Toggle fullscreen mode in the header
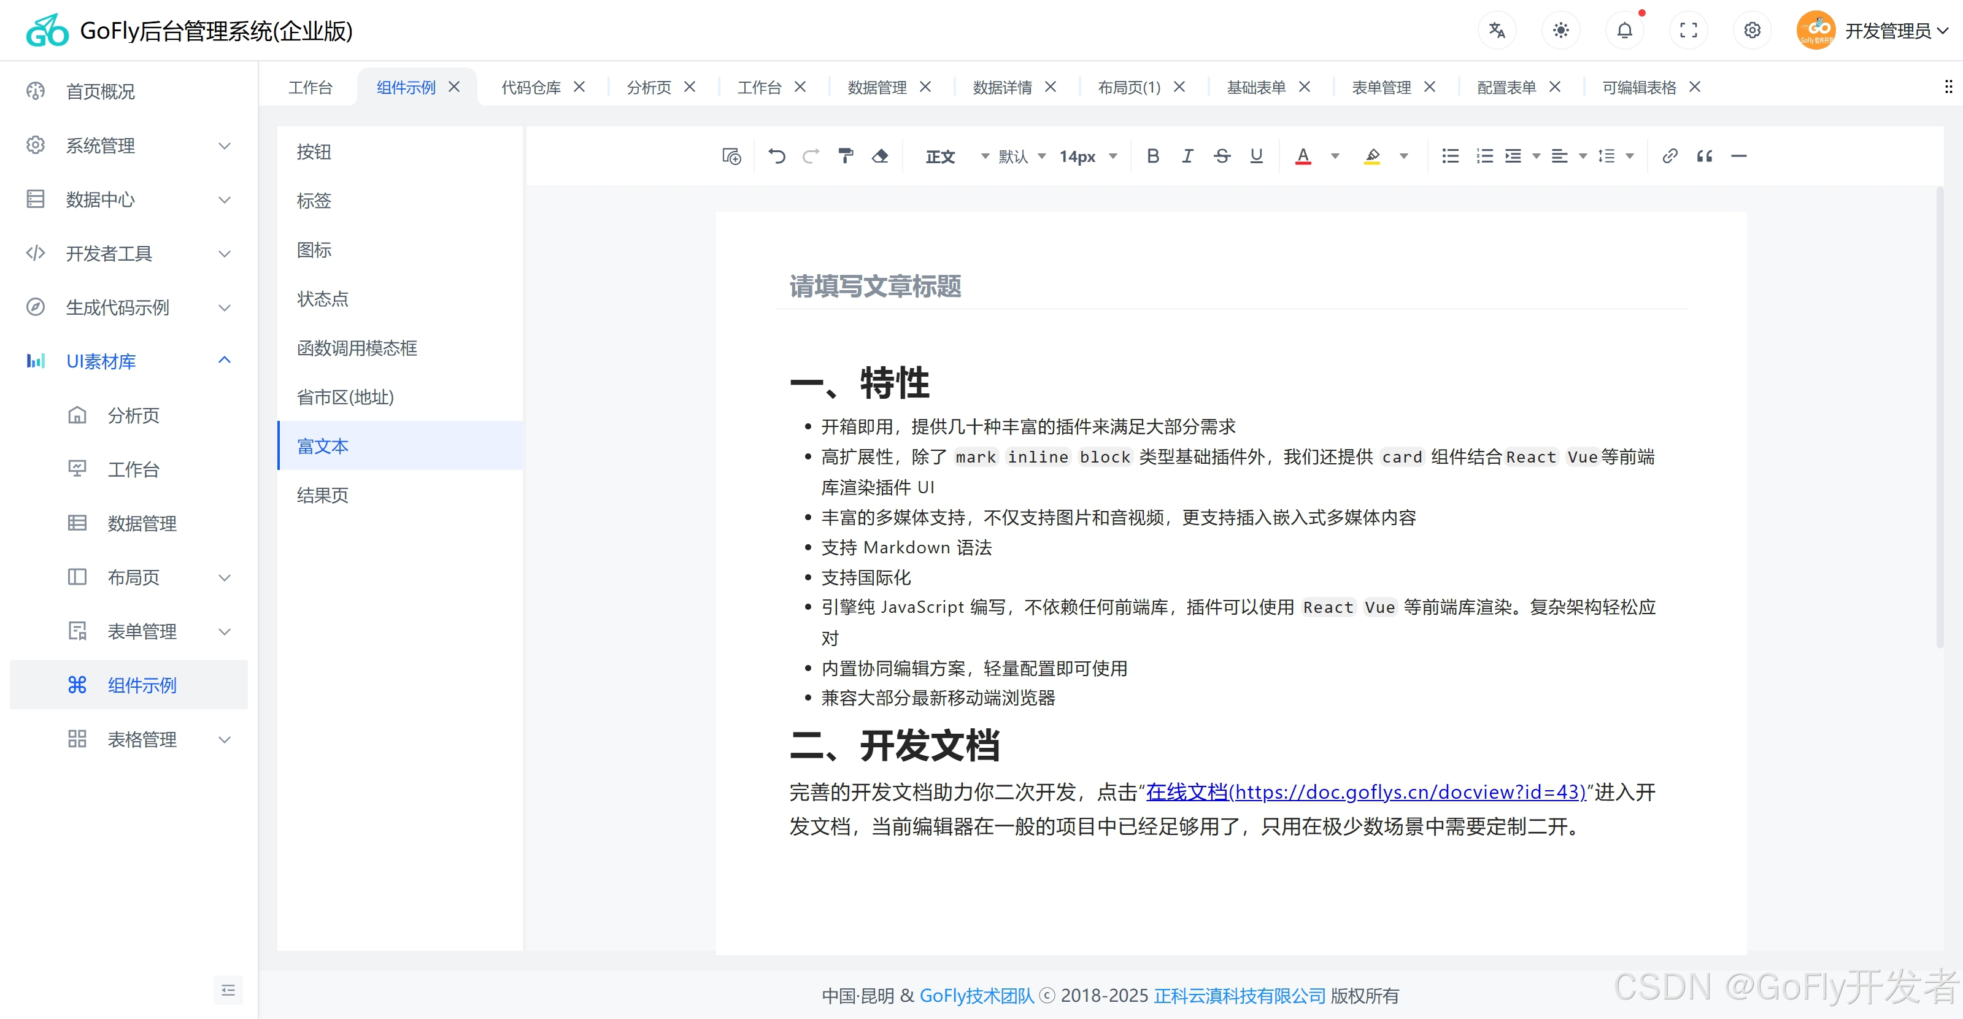Viewport: 1963px width, 1019px height. 1689,31
